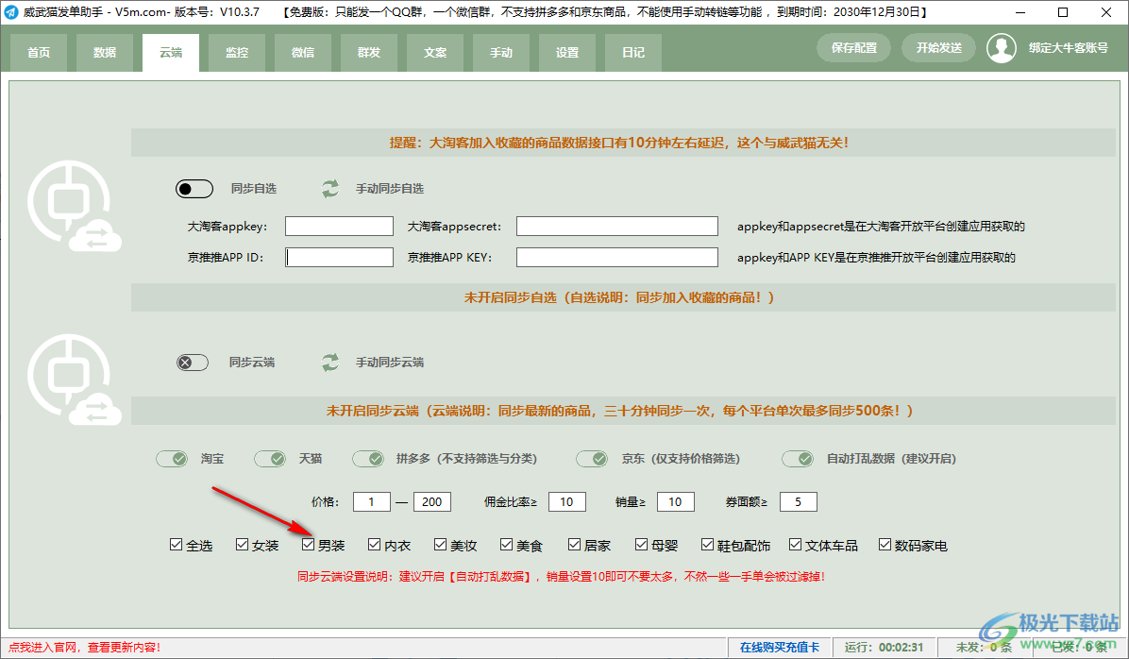Open the 微信 tab
Viewport: 1129px width, 659px height.
click(303, 53)
